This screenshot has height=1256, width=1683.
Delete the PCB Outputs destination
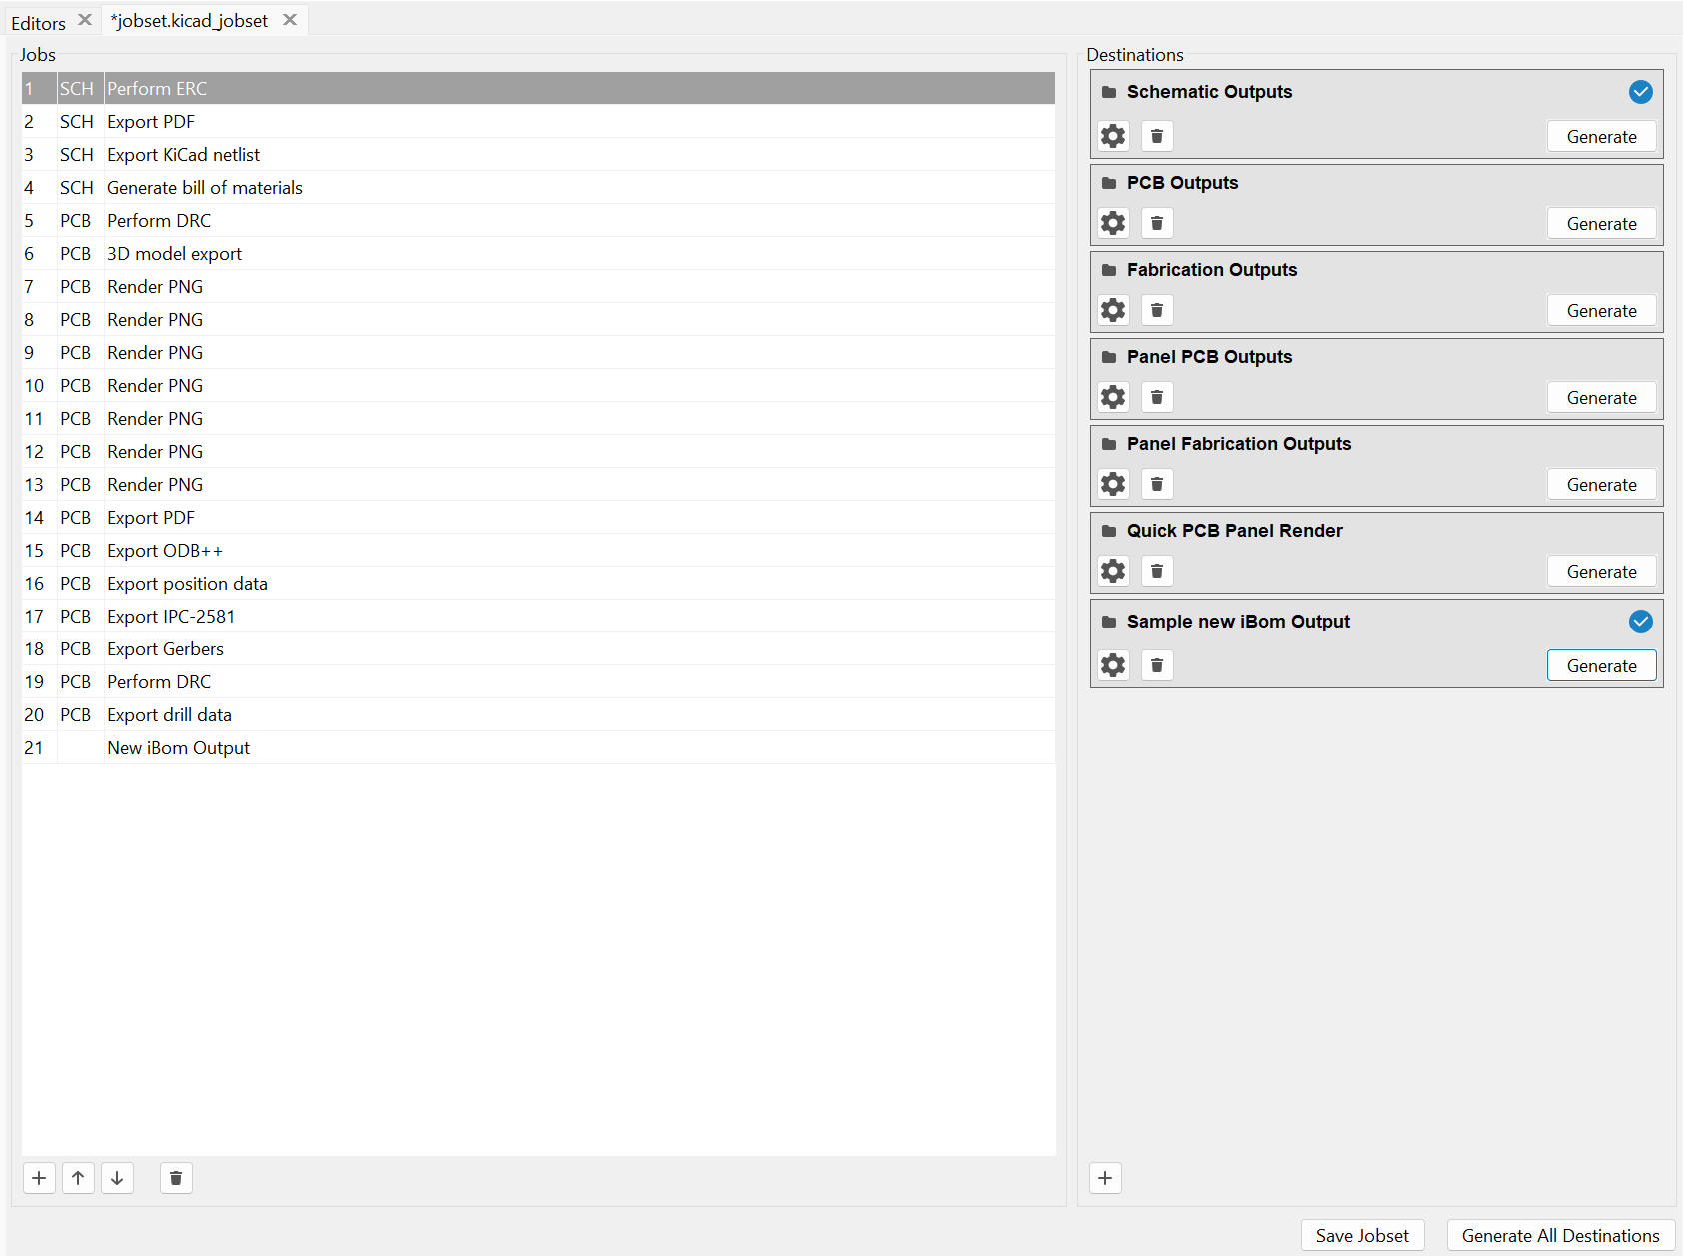[x=1157, y=223]
